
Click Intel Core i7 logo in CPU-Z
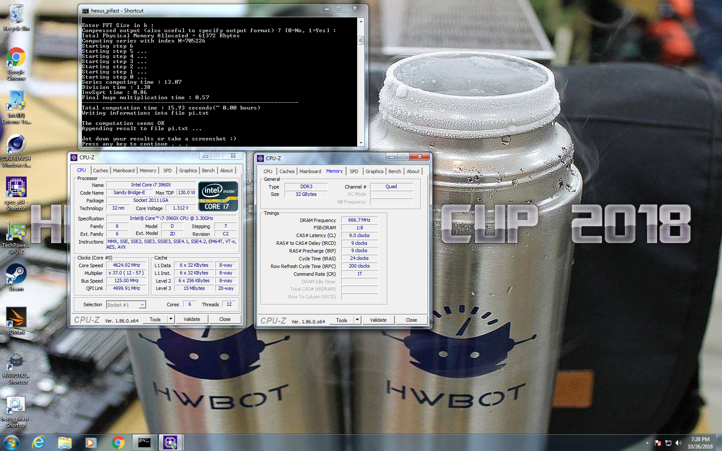point(218,196)
